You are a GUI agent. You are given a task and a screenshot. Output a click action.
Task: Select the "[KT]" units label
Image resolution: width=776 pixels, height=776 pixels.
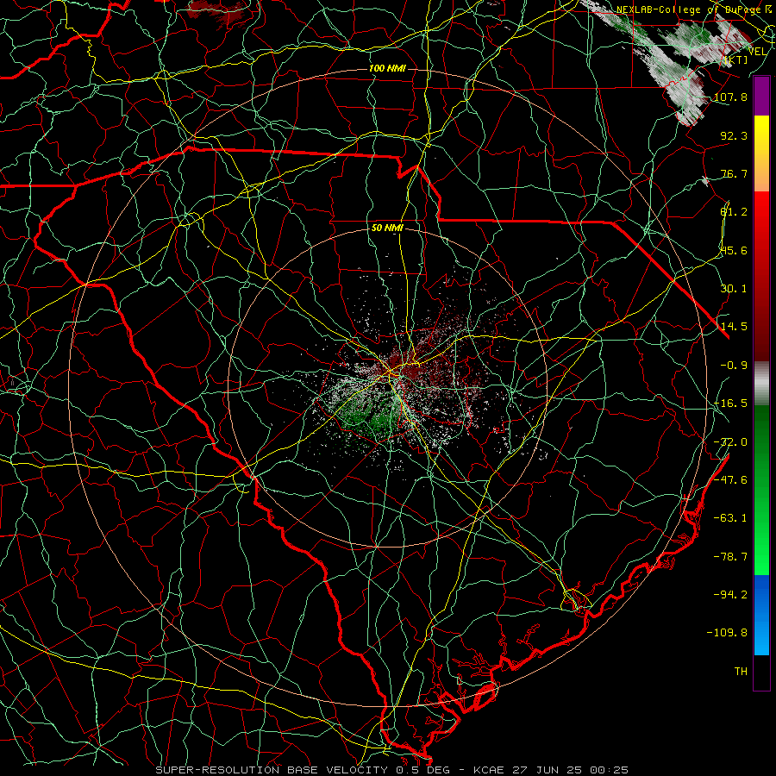[x=735, y=59]
